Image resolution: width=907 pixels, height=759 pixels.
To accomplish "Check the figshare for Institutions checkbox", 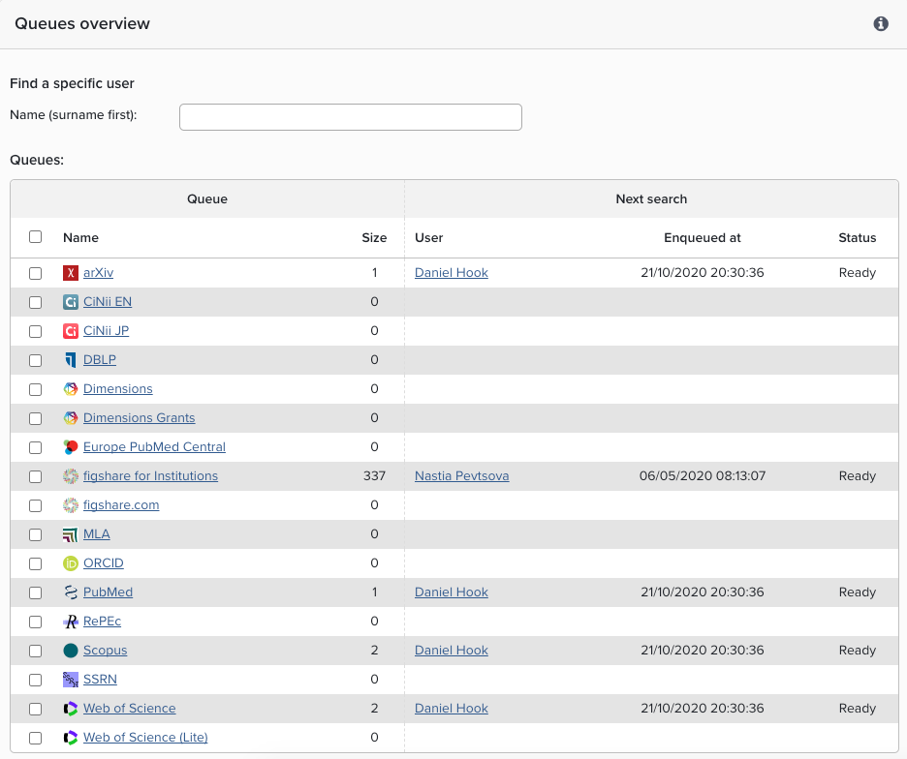I will coord(36,476).
